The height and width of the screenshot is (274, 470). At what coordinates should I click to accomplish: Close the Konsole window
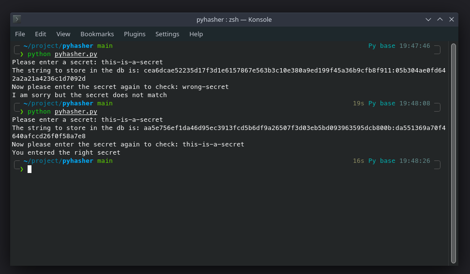point(452,19)
